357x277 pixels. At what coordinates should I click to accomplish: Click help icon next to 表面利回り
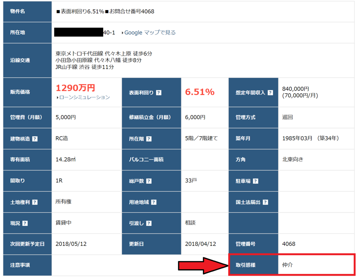point(159,93)
